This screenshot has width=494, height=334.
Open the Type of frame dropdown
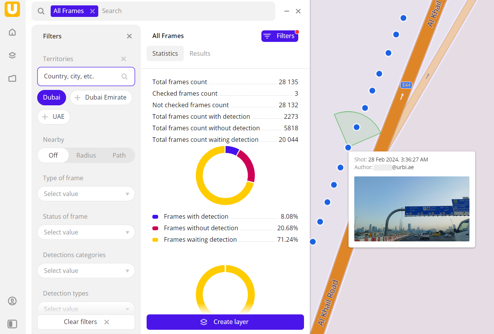pyautogui.click(x=86, y=194)
